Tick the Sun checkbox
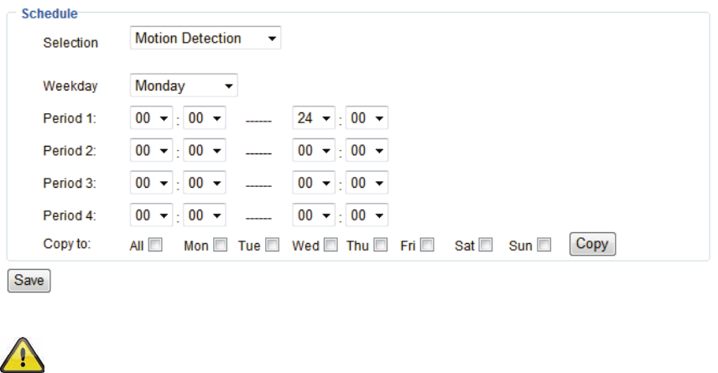This screenshot has height=373, width=718. click(544, 245)
